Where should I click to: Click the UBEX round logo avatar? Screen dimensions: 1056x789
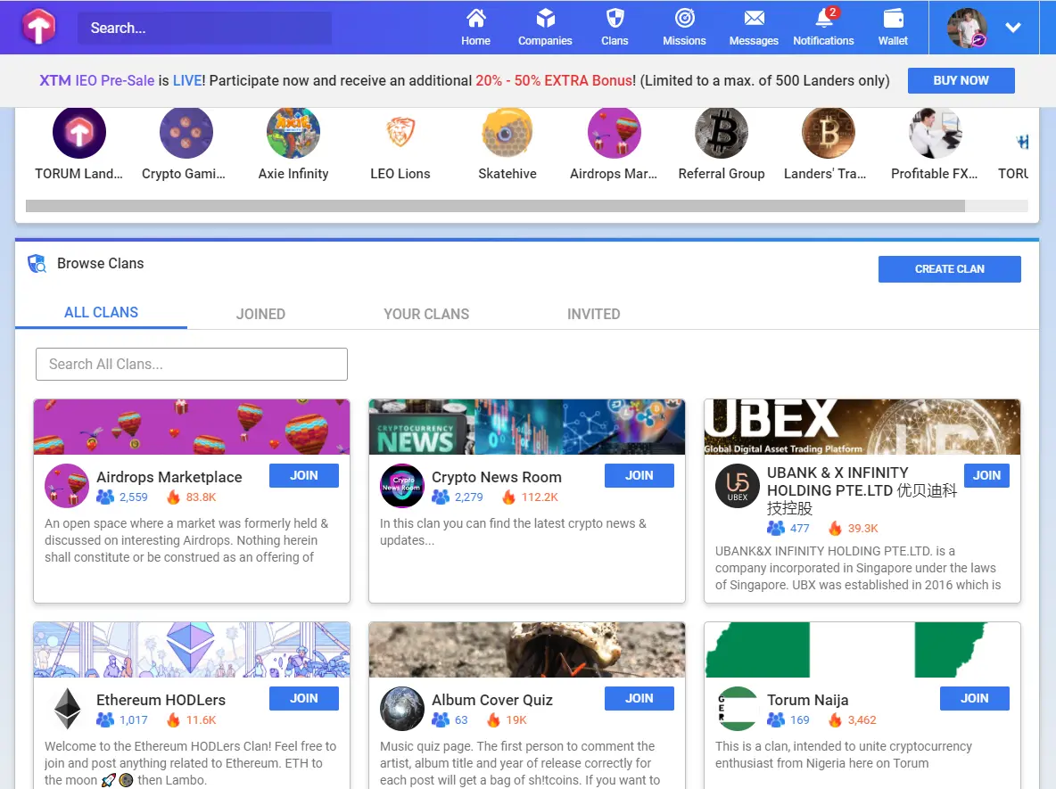coord(738,485)
